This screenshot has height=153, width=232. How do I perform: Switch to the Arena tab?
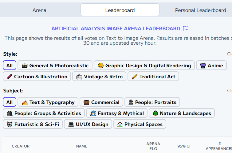point(39,10)
